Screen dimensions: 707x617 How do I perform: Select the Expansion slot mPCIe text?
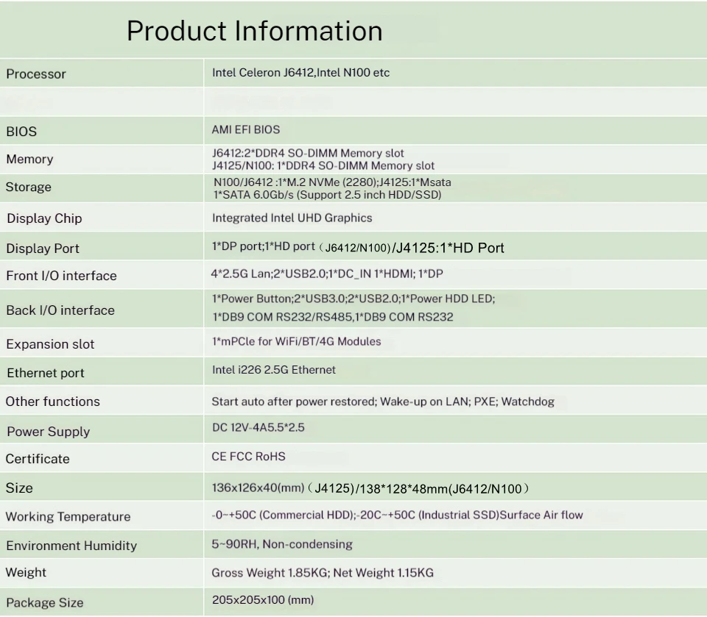point(295,342)
